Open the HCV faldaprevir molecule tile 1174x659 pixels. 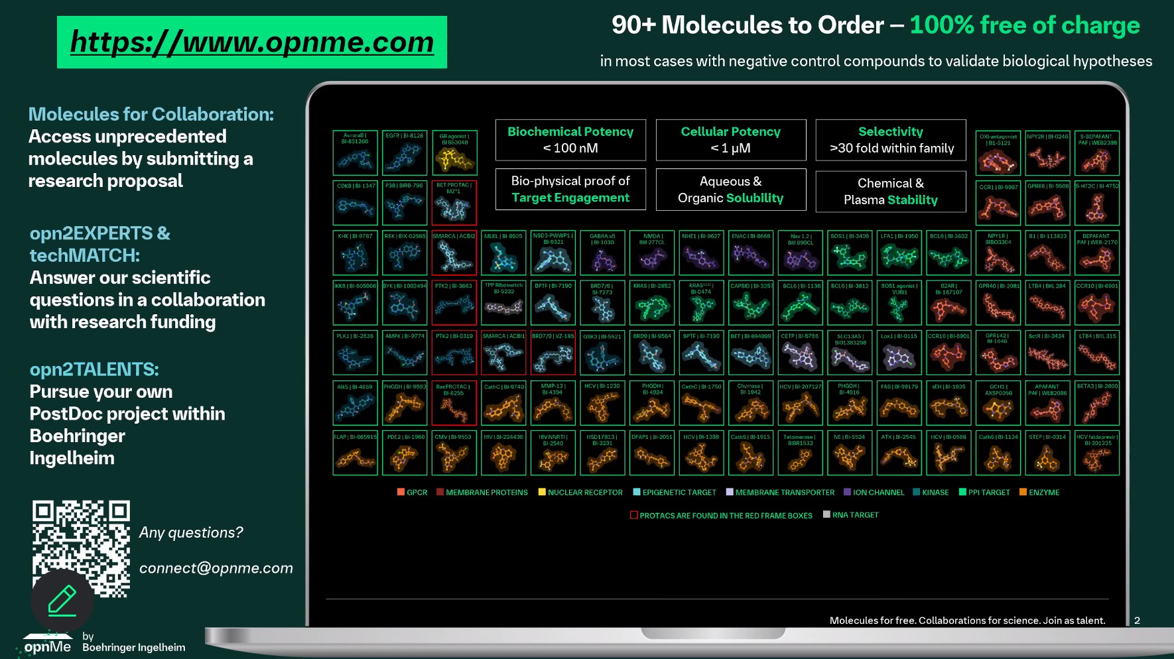(1097, 453)
